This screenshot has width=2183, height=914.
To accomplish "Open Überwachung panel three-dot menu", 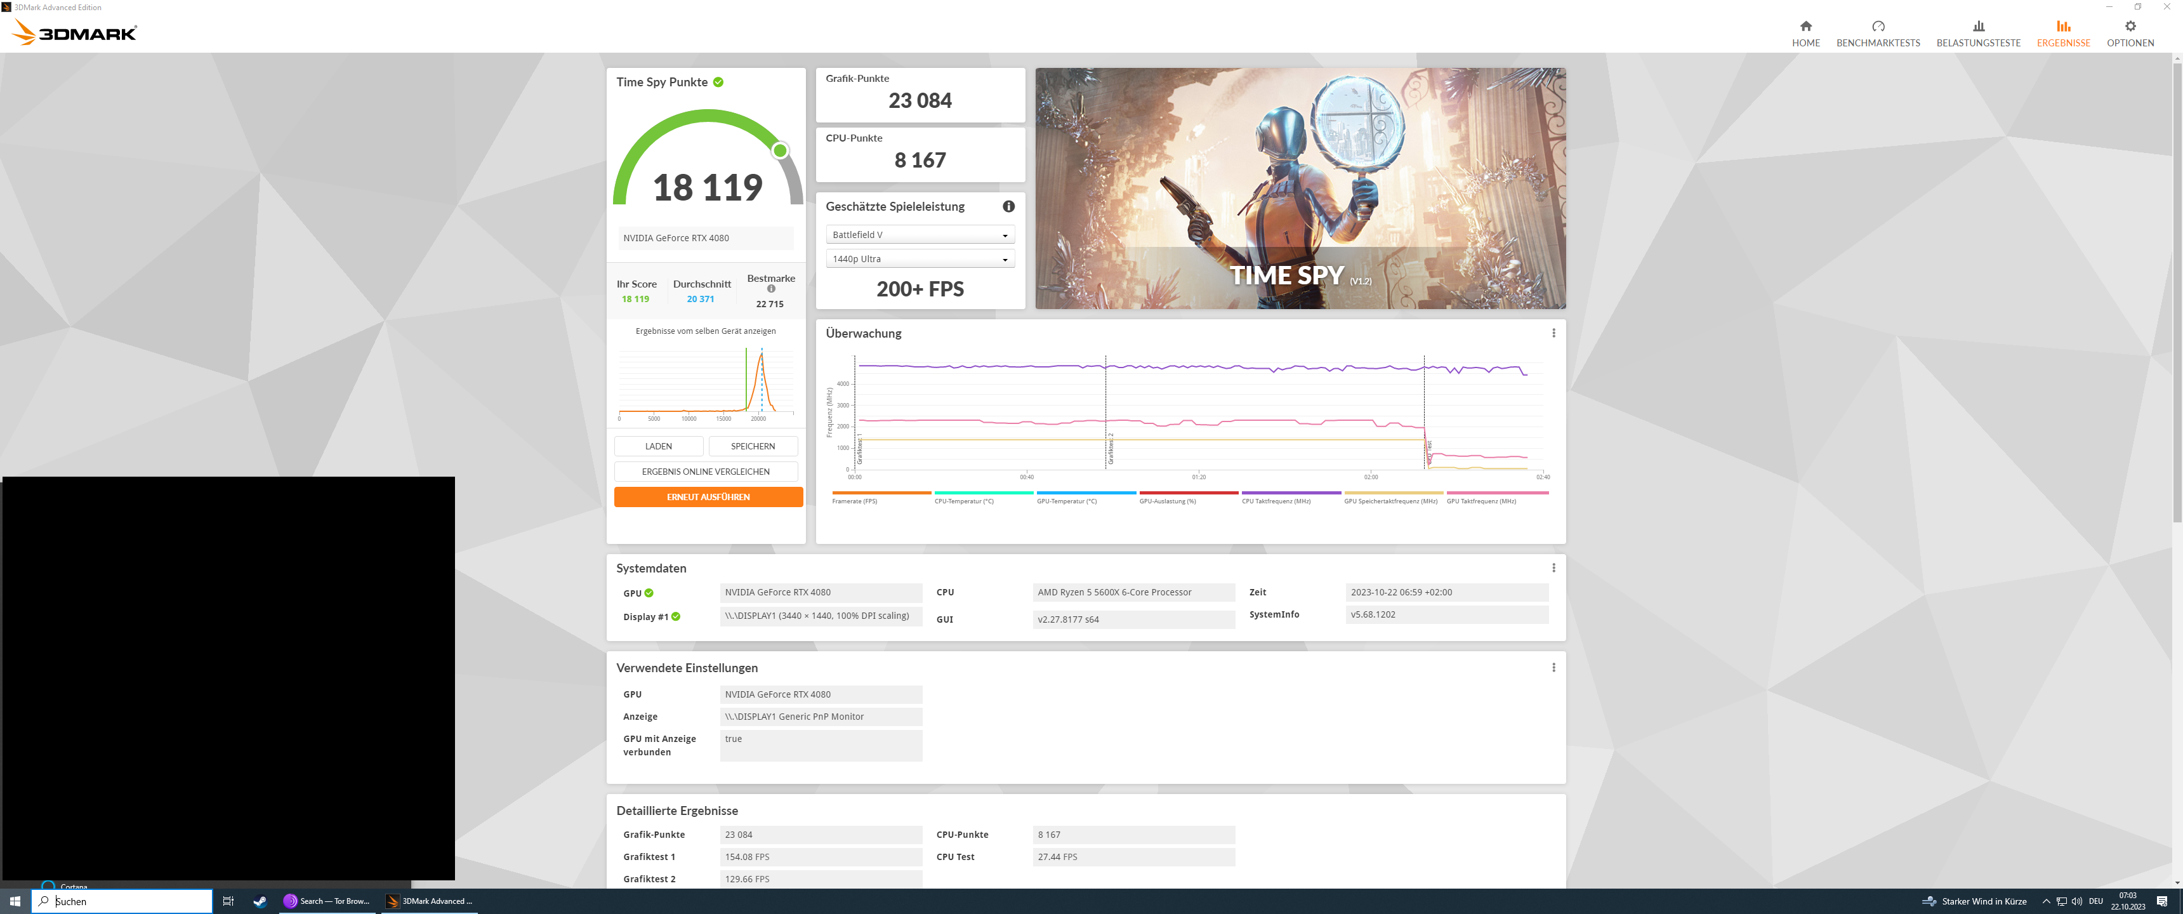I will [x=1553, y=333].
